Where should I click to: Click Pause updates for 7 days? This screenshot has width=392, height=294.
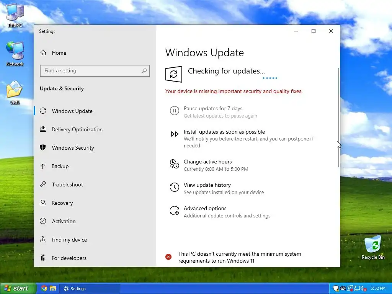coord(213,112)
